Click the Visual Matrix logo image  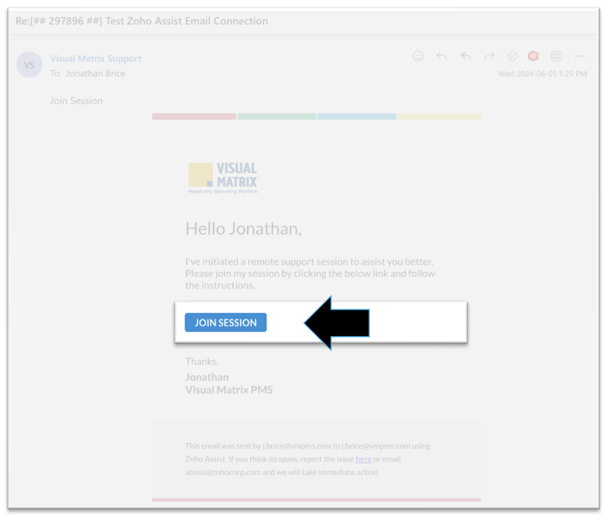(223, 178)
